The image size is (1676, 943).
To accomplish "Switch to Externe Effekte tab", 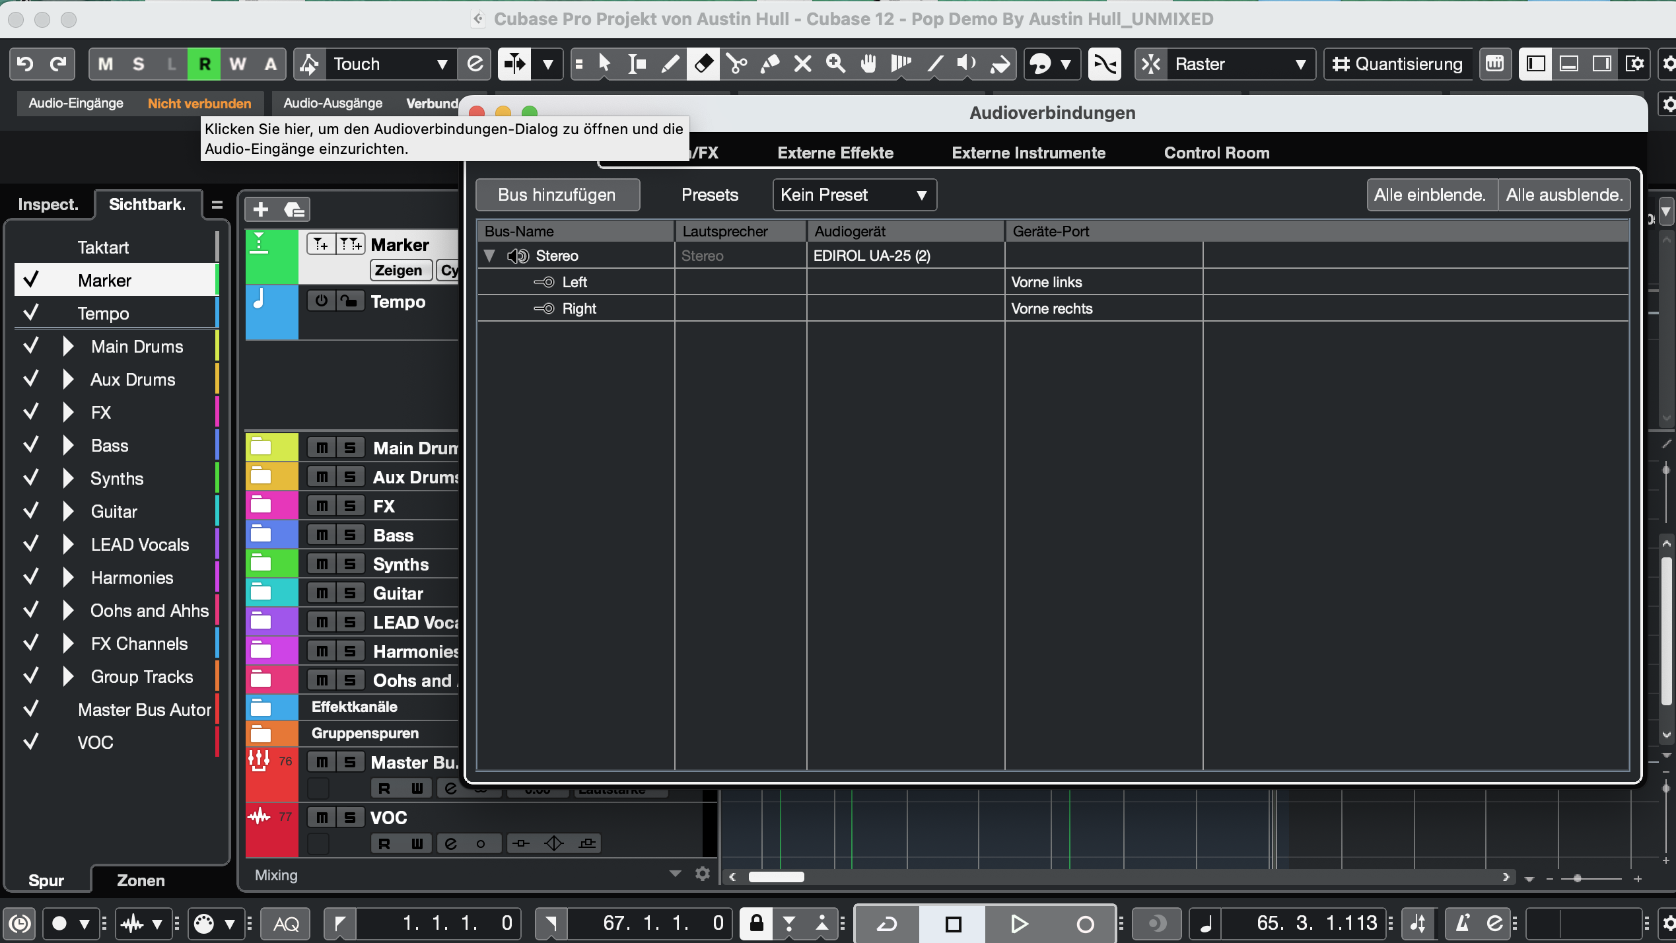I will coord(835,153).
